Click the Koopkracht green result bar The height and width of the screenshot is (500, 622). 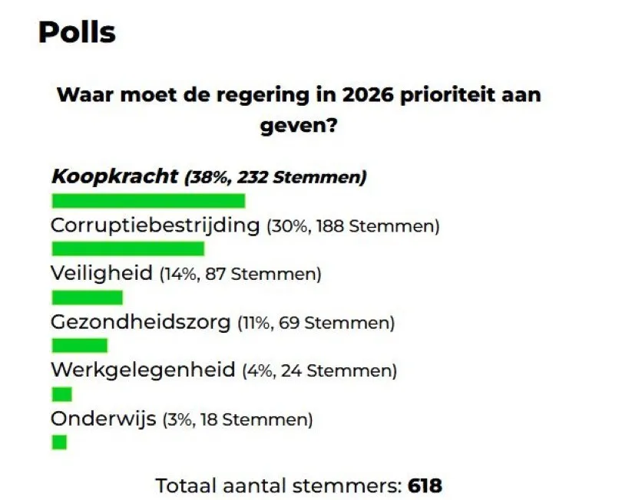tap(148, 201)
